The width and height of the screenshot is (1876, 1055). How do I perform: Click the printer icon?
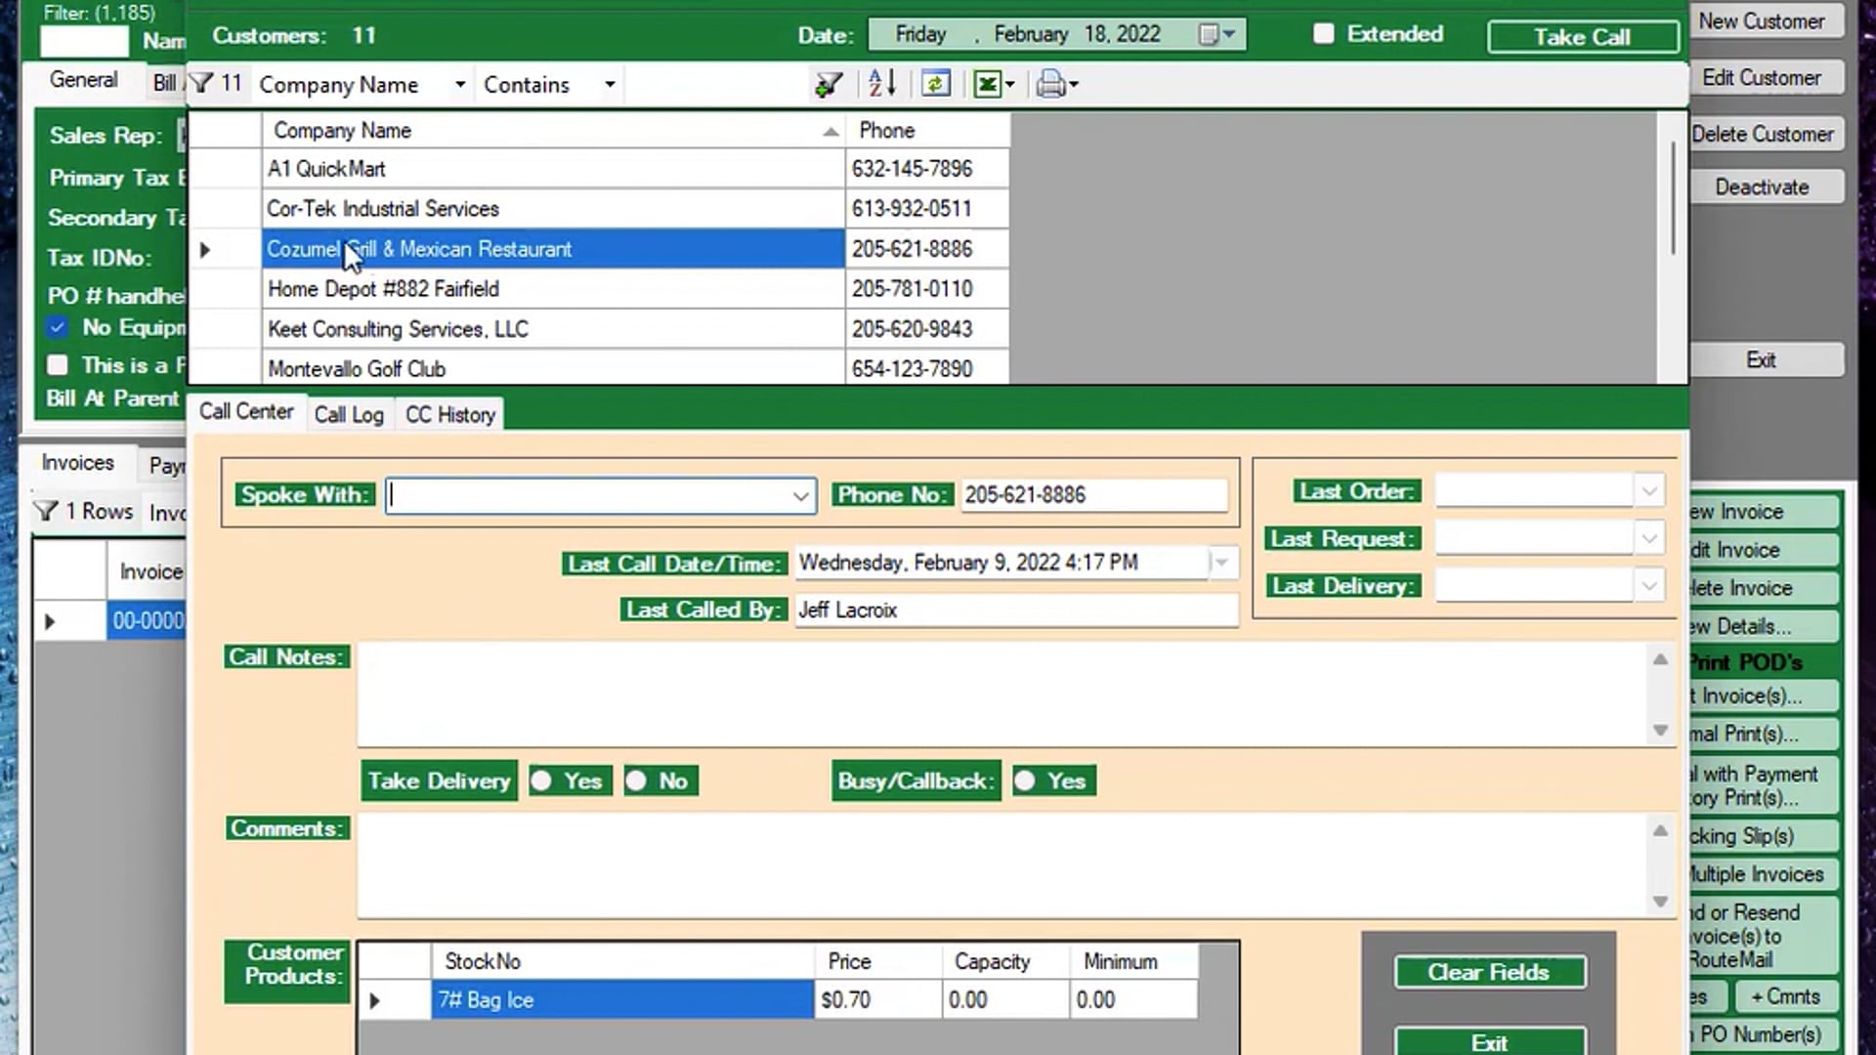pos(1050,84)
